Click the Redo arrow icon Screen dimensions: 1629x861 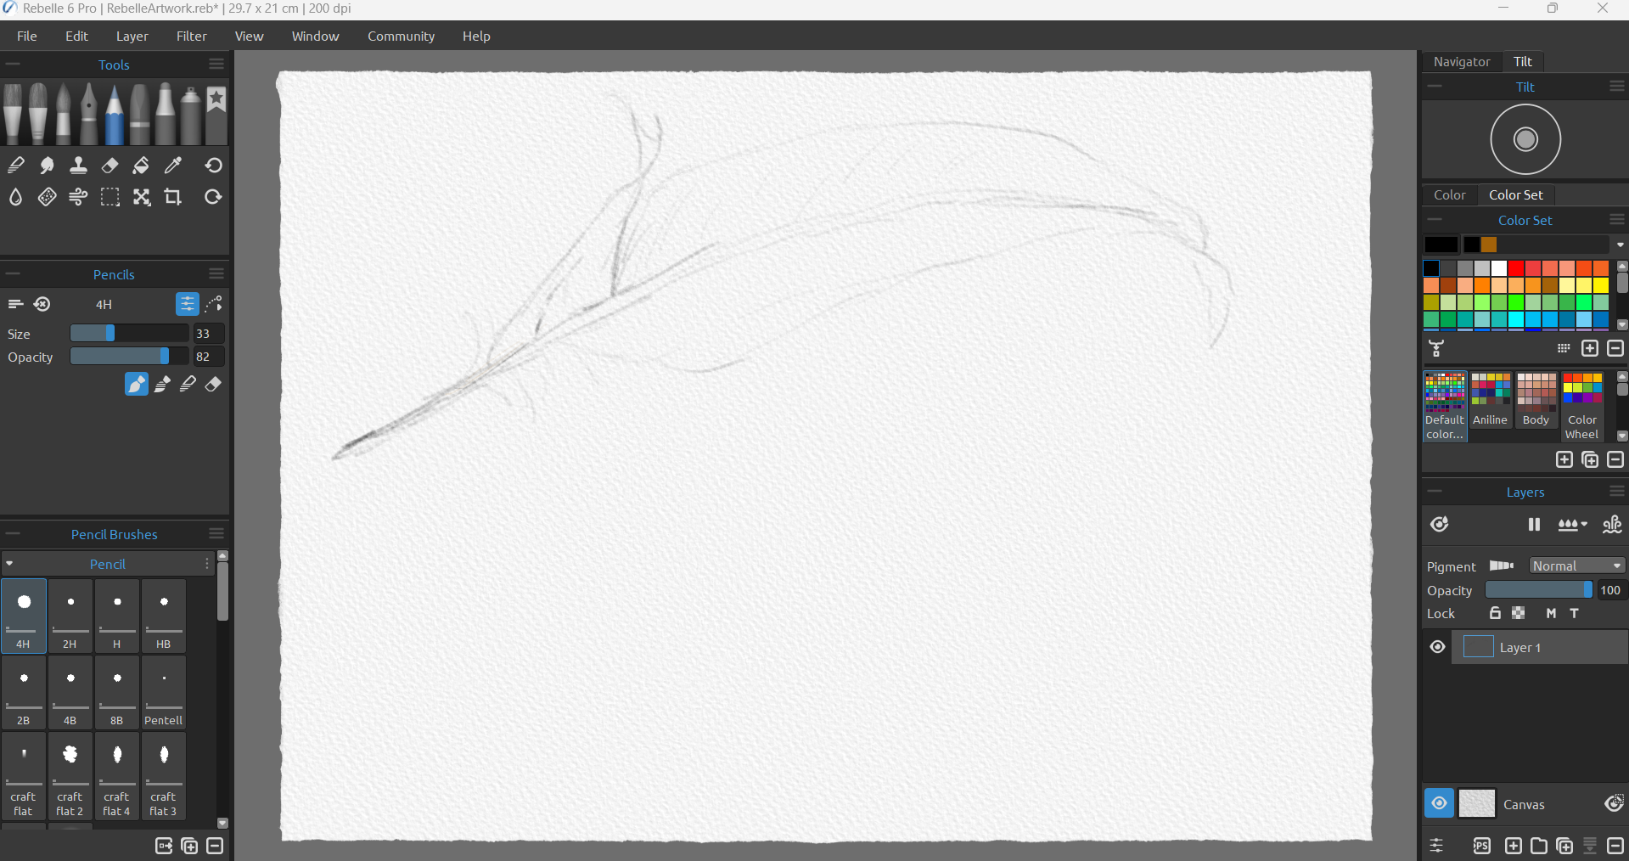(x=213, y=197)
